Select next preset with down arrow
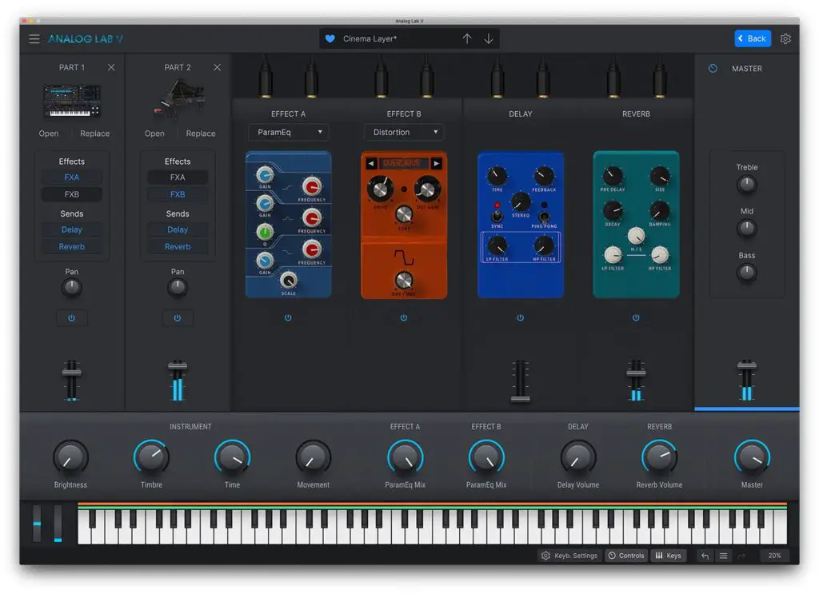Image resolution: width=819 pixels, height=594 pixels. [489, 38]
